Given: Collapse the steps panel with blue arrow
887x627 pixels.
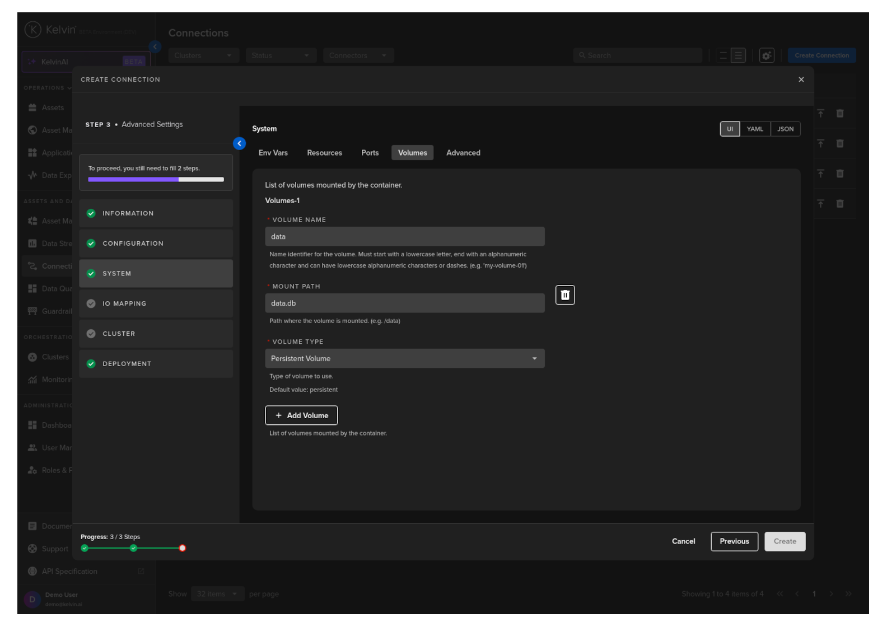Looking at the screenshot, I should coord(239,144).
